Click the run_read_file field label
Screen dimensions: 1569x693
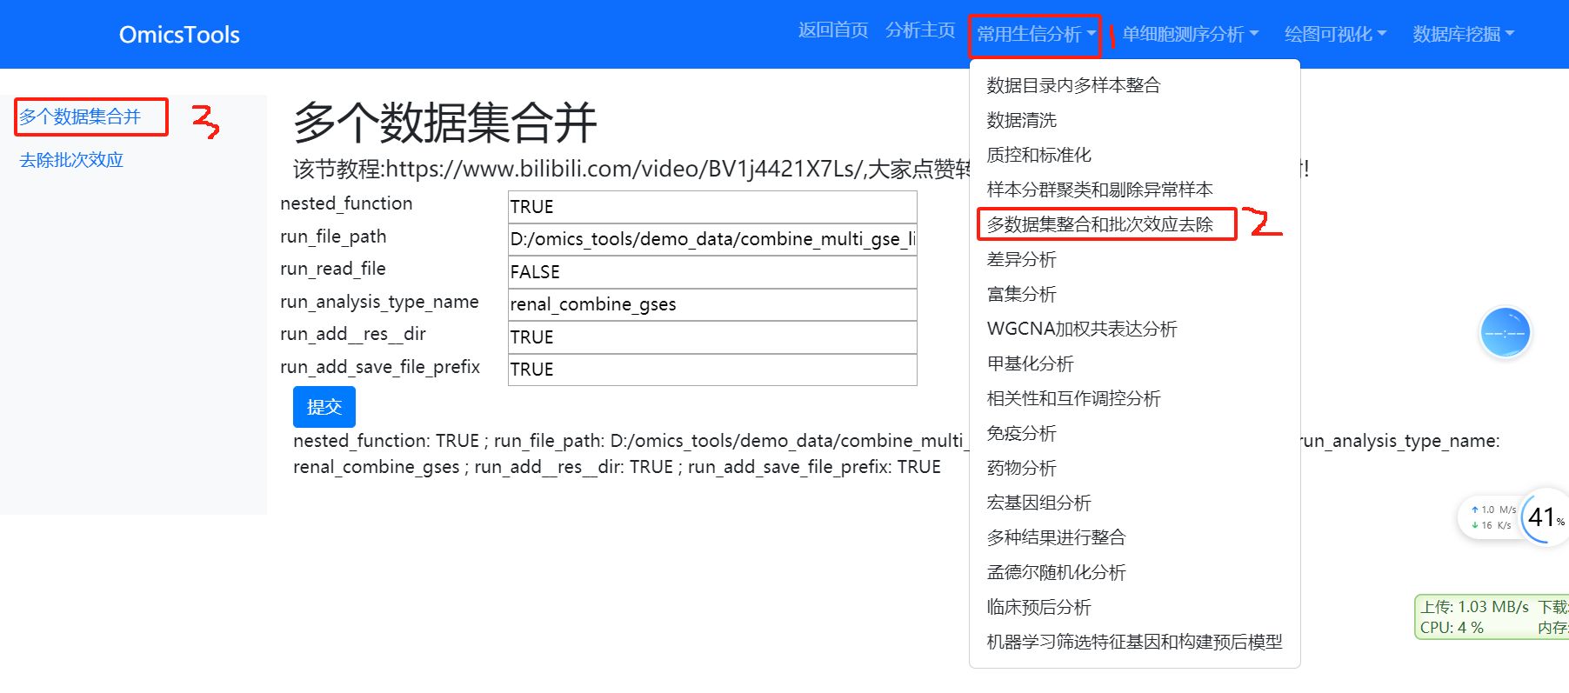click(x=333, y=269)
